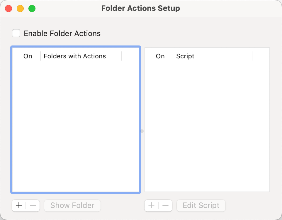This screenshot has height=220, width=282.
Task: Enable Folder Actions checkbox
Action: (x=16, y=33)
